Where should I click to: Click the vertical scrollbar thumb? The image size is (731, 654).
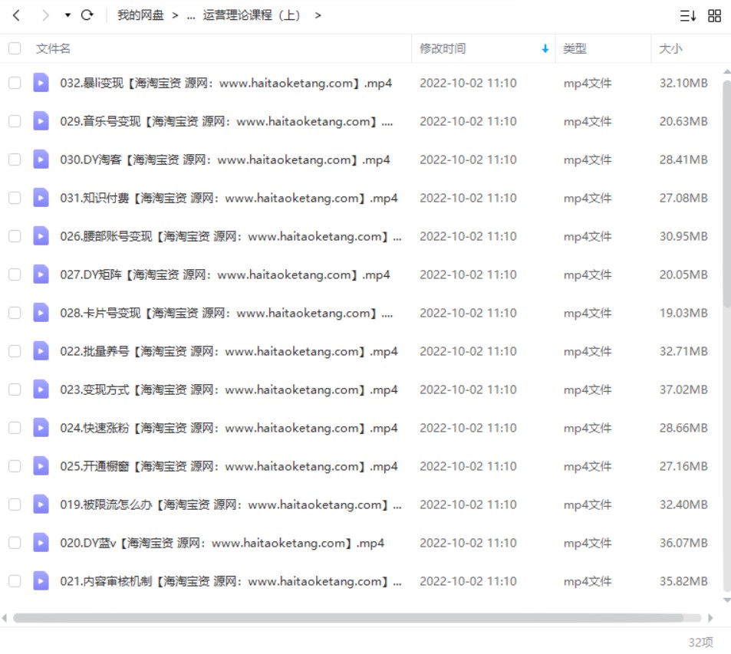(727, 193)
